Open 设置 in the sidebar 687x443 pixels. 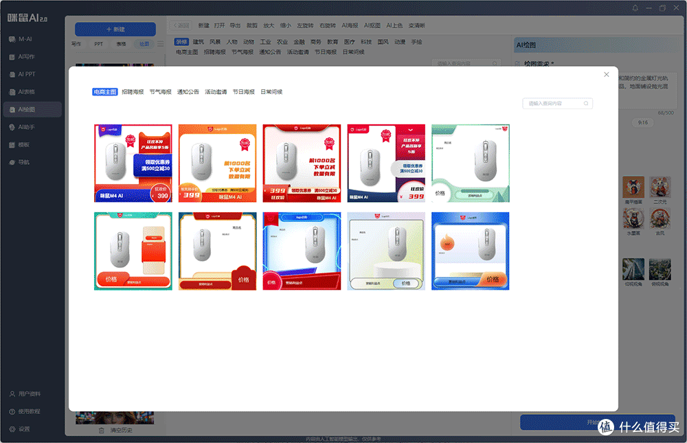pos(20,429)
